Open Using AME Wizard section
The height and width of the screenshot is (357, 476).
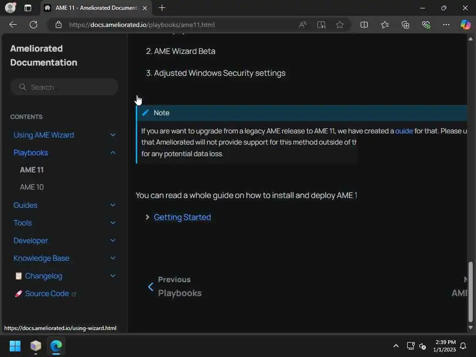click(x=44, y=135)
